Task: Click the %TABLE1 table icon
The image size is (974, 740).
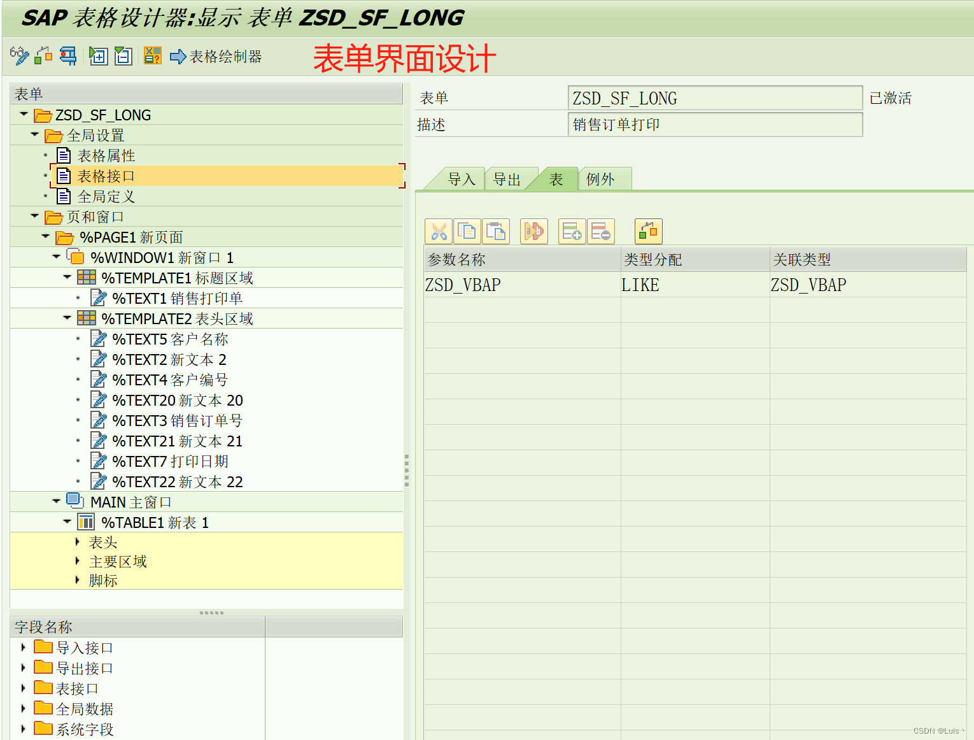Action: [x=86, y=522]
